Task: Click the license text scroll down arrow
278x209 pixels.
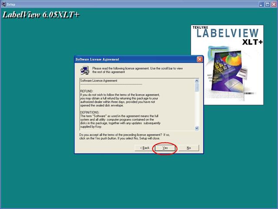Action: tap(197, 128)
